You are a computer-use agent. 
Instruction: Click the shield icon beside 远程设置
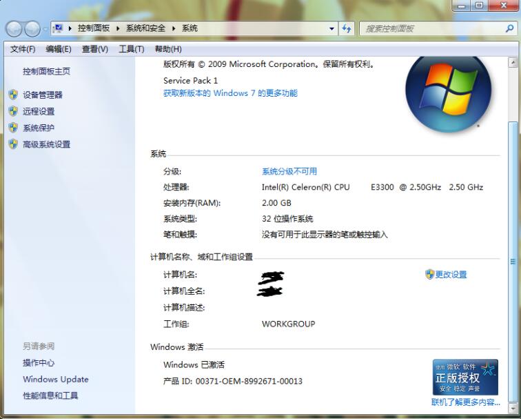(x=13, y=111)
